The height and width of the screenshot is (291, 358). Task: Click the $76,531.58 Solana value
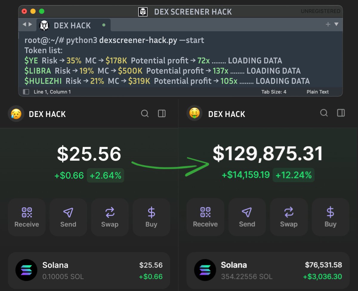tap(323, 264)
